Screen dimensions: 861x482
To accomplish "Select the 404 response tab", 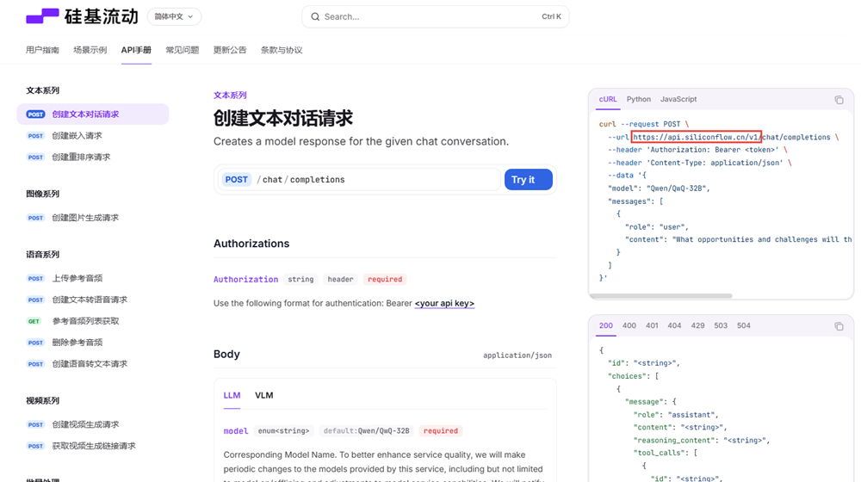I will [674, 325].
